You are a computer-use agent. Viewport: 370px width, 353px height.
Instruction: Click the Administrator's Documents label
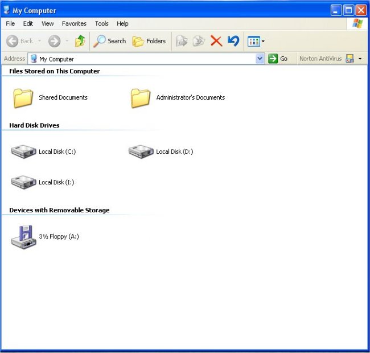pyautogui.click(x=191, y=97)
